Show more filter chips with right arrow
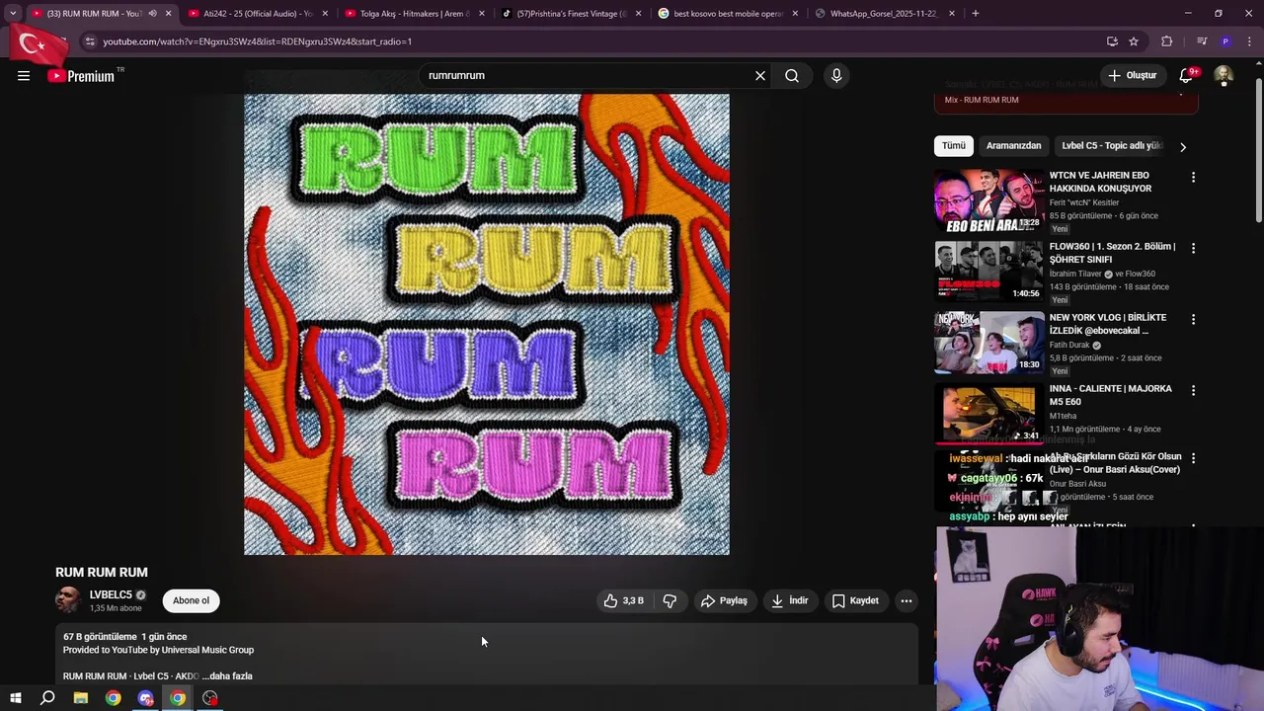This screenshot has height=711, width=1264. pos(1182,146)
